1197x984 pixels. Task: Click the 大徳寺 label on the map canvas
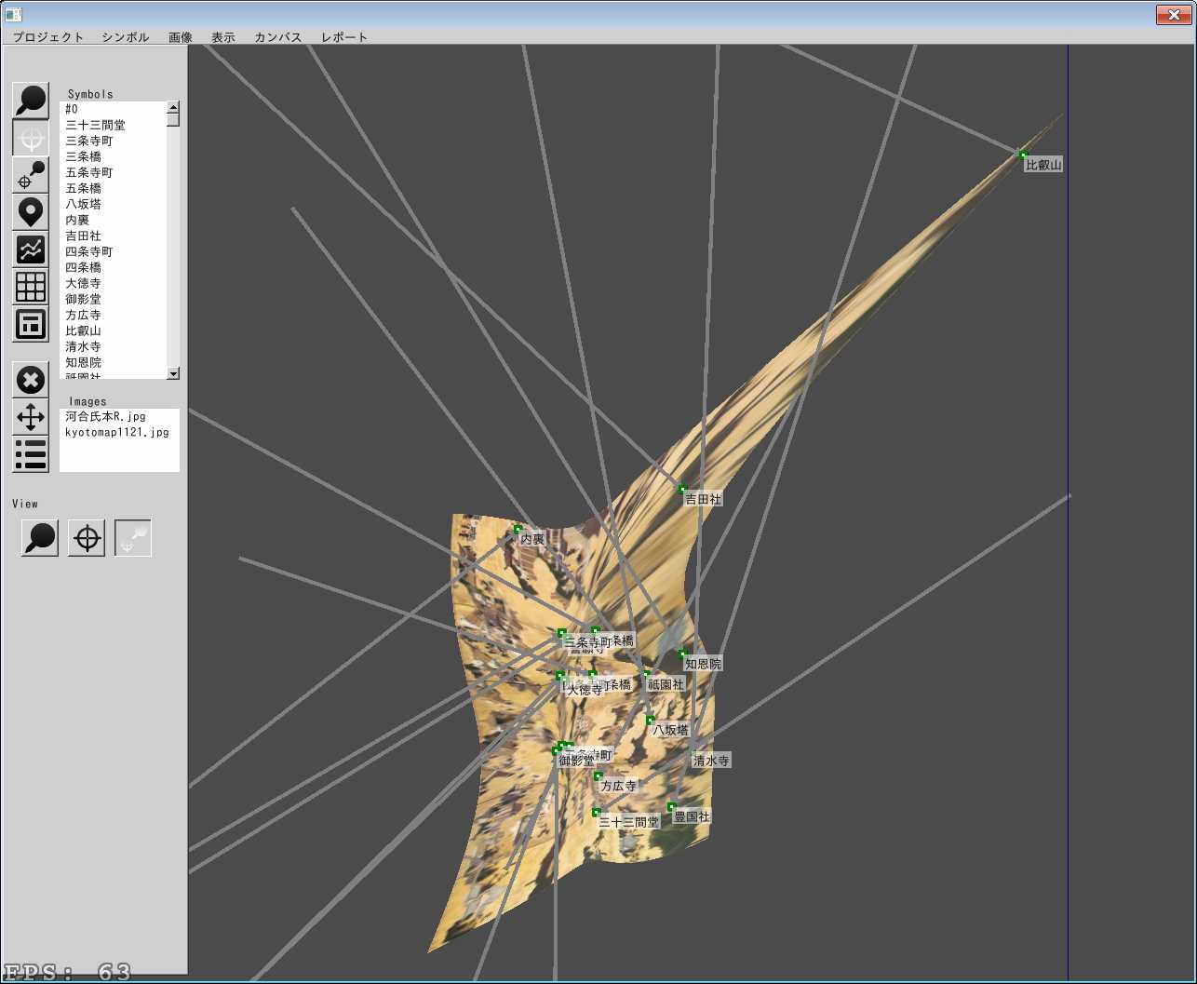pyautogui.click(x=585, y=690)
